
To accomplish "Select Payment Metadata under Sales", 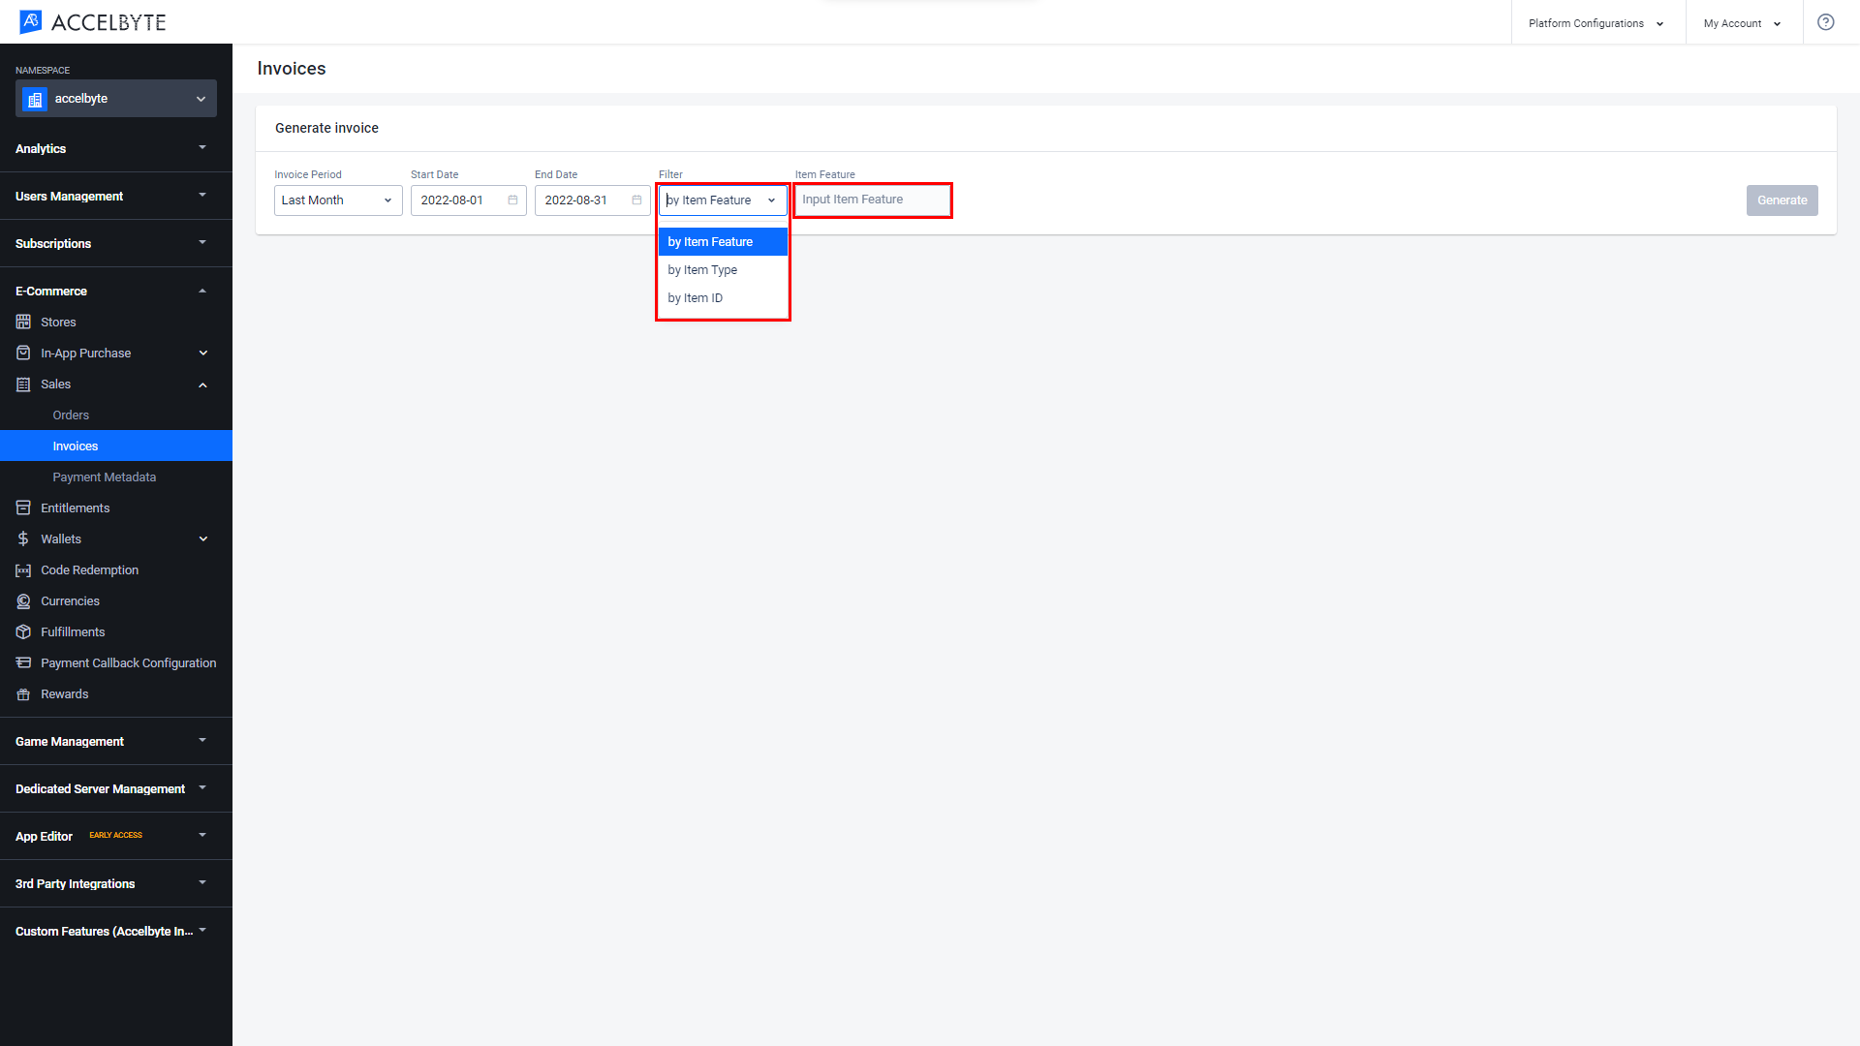I will [x=104, y=477].
